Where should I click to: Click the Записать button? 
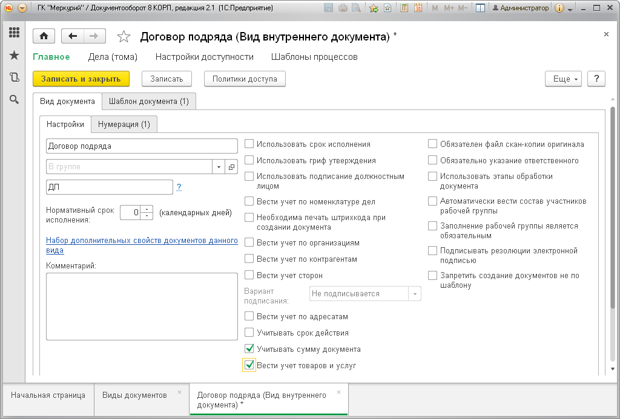(x=167, y=79)
